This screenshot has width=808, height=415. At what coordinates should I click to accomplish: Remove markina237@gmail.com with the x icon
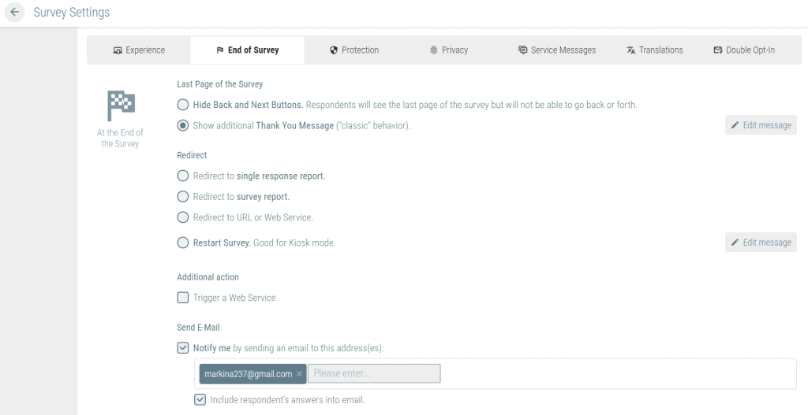click(x=299, y=374)
